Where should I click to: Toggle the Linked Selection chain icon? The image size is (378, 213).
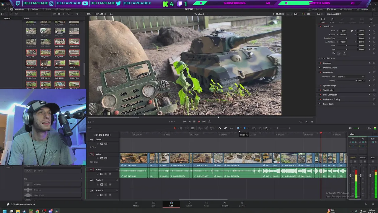226,128
